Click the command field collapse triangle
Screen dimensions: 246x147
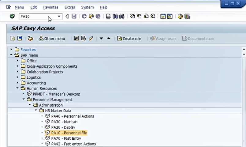click(x=67, y=16)
